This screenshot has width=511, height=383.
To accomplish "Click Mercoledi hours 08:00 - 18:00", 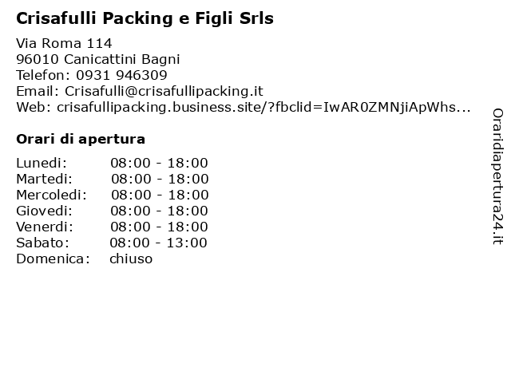I will point(160,195).
